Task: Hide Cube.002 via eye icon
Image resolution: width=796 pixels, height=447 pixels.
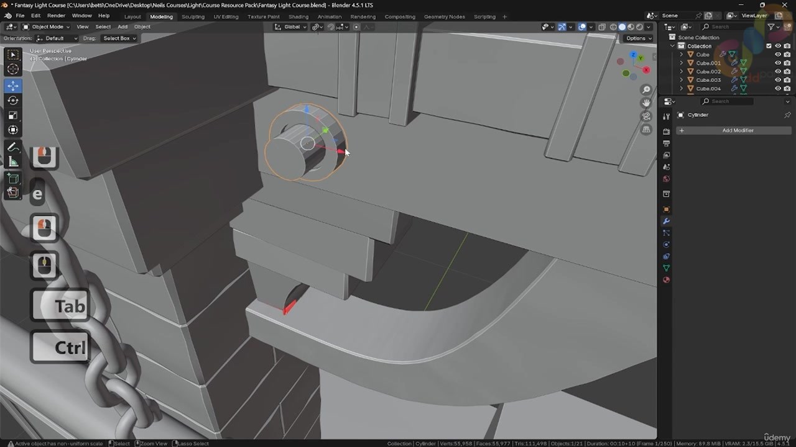Action: point(777,71)
